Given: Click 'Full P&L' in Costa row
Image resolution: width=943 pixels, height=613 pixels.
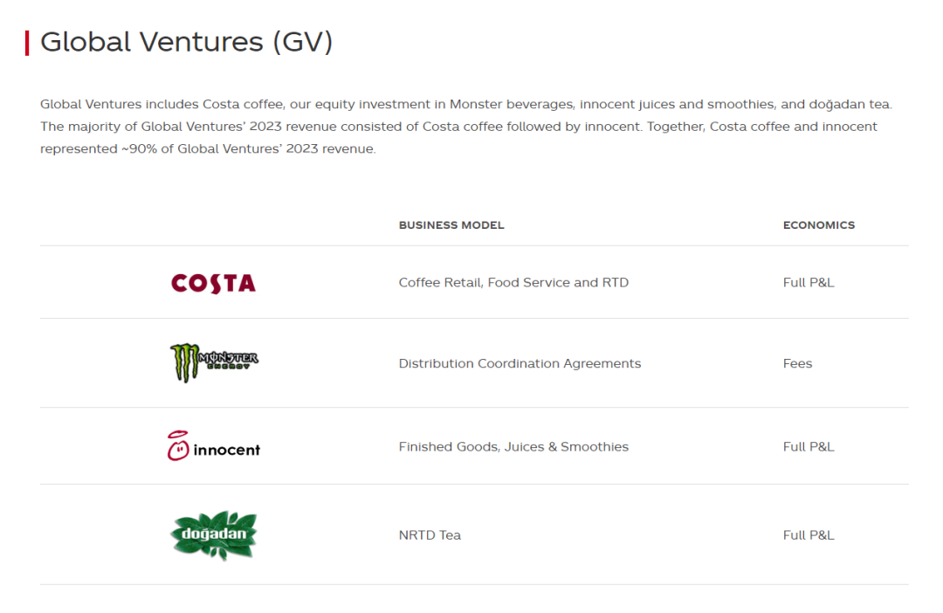Looking at the screenshot, I should pyautogui.click(x=809, y=283).
